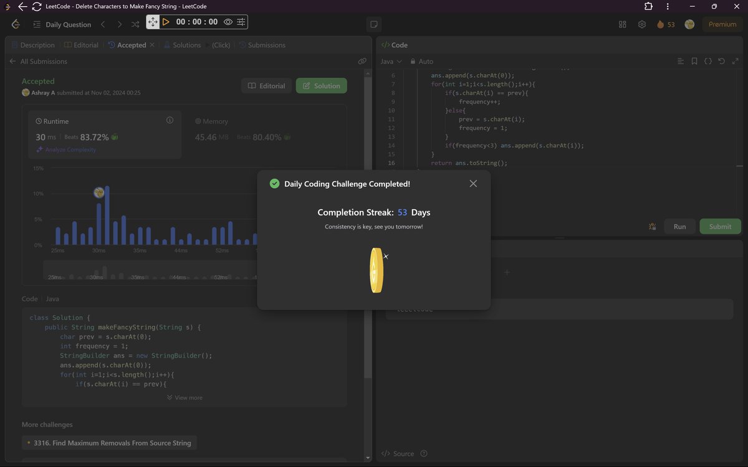Open the Java language dropdown
This screenshot has height=467, width=748.
391,62
